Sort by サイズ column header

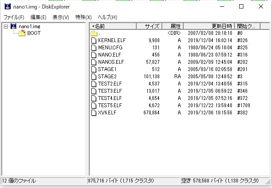coord(149,26)
